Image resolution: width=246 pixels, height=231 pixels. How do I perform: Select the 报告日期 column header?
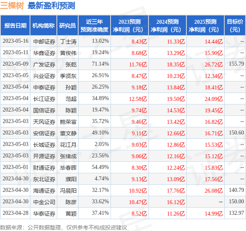tap(15, 26)
